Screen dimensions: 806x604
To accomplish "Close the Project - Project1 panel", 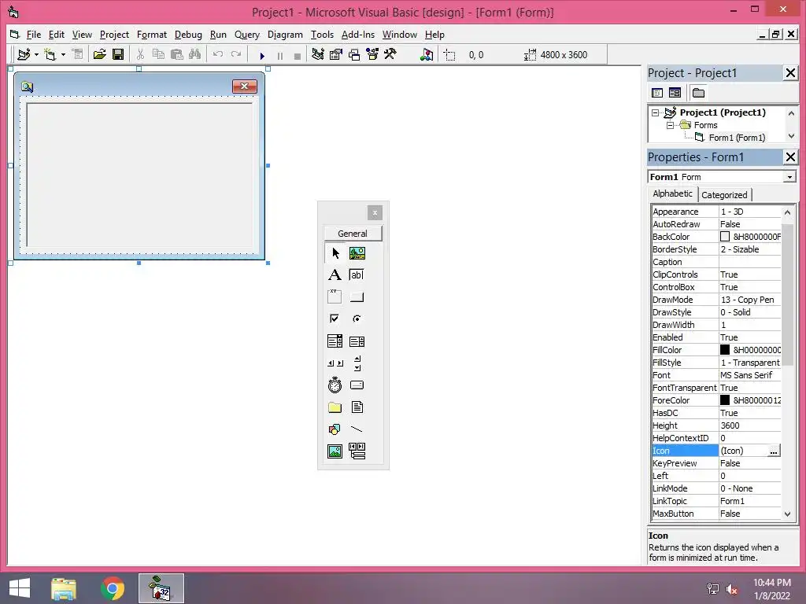I will [x=790, y=73].
